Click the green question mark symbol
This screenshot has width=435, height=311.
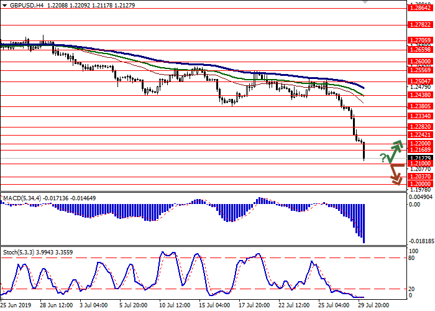pos(383,157)
